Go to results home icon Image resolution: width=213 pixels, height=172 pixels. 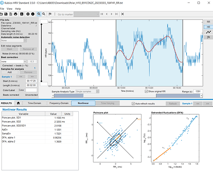tap(18, 103)
